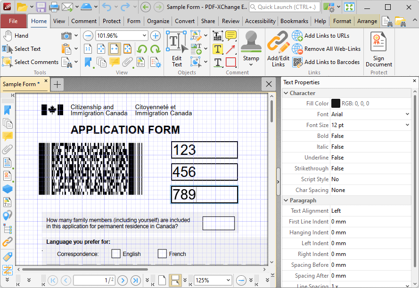Click Sign Document
This screenshot has height=288, width=419.
coord(378,49)
